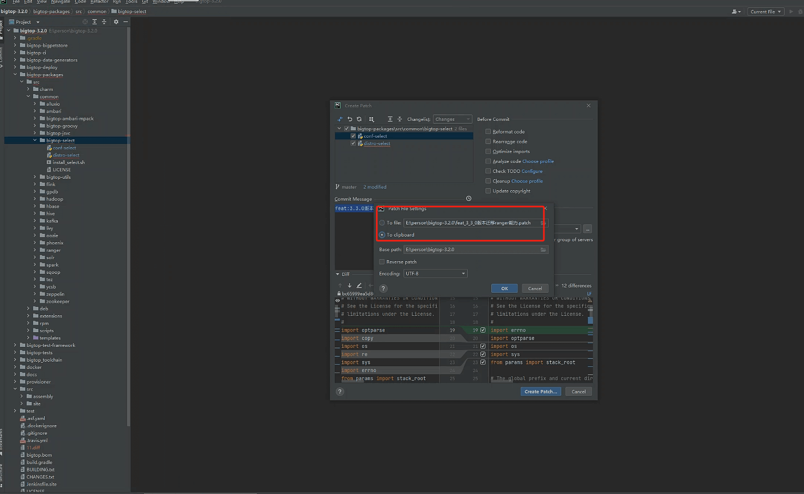Browse for patch file with To file folder icon
Viewport: 804px width, 494px height.
tap(543, 223)
